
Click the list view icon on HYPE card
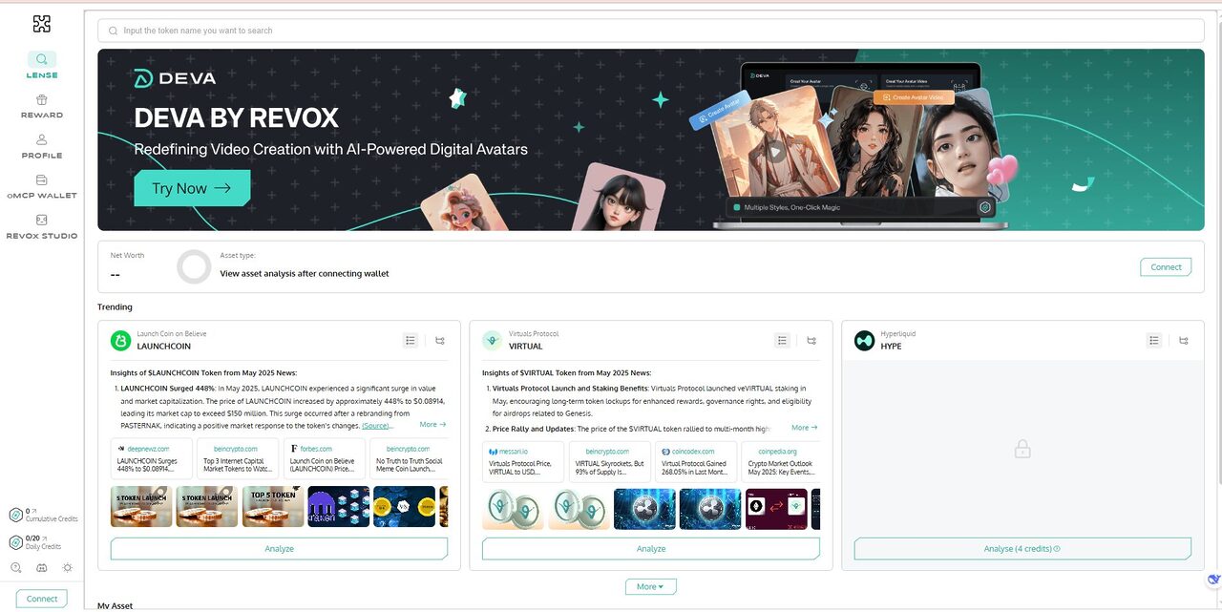coord(1154,341)
